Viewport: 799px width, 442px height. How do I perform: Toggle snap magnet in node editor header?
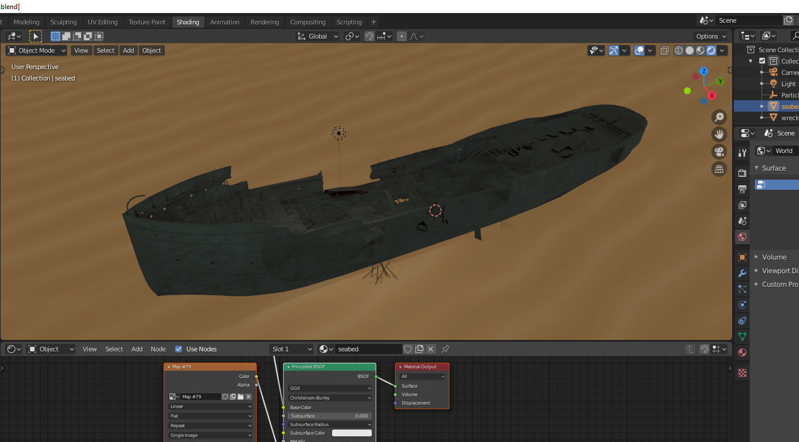tap(704, 349)
